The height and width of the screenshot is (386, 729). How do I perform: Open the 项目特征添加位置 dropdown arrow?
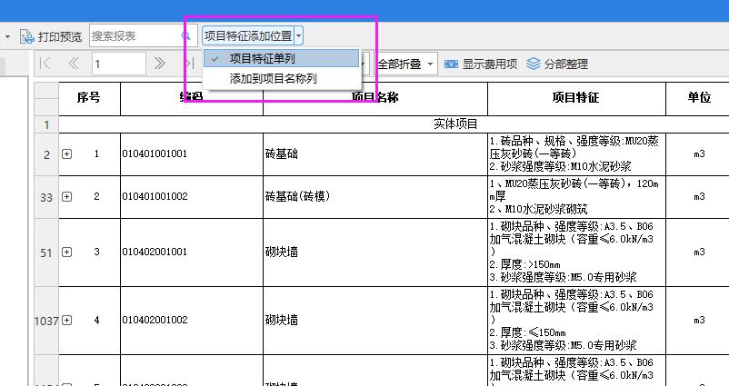pyautogui.click(x=298, y=35)
